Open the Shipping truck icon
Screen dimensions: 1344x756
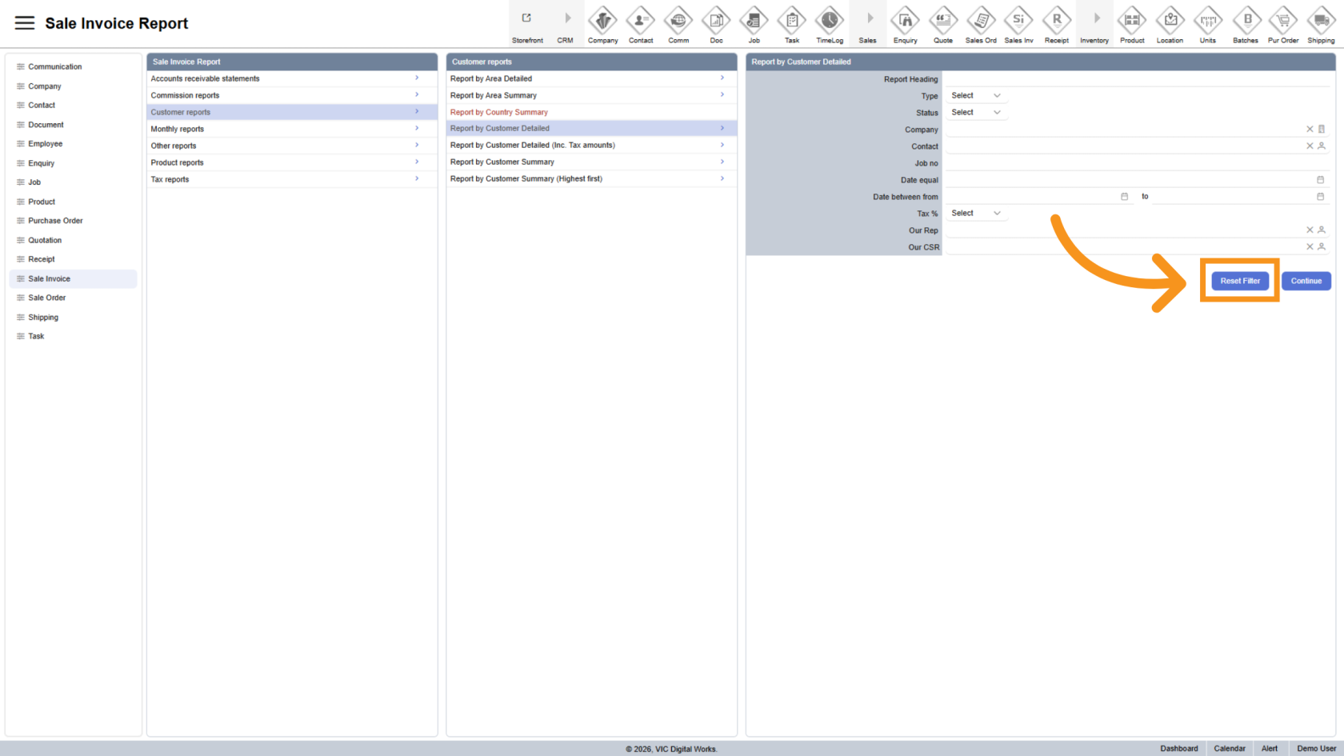pyautogui.click(x=1321, y=21)
